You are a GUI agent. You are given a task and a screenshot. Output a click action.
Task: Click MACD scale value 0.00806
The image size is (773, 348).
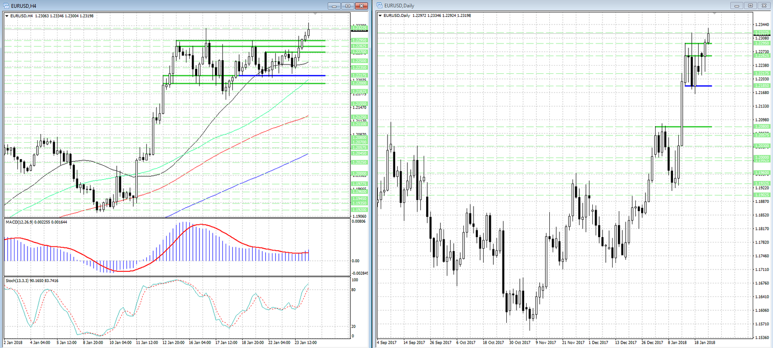click(359, 221)
